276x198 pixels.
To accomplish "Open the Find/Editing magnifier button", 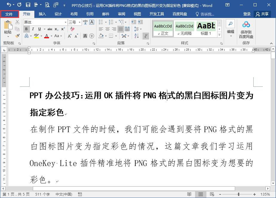I will tap(230, 24).
